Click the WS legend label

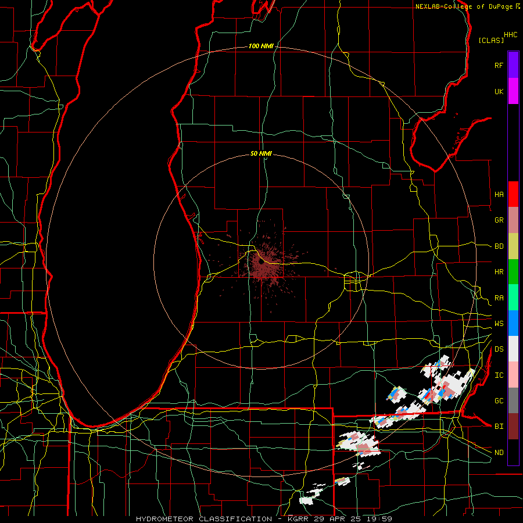pos(499,323)
